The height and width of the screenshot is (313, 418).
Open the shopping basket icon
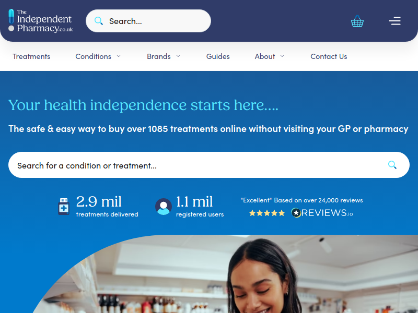click(357, 21)
